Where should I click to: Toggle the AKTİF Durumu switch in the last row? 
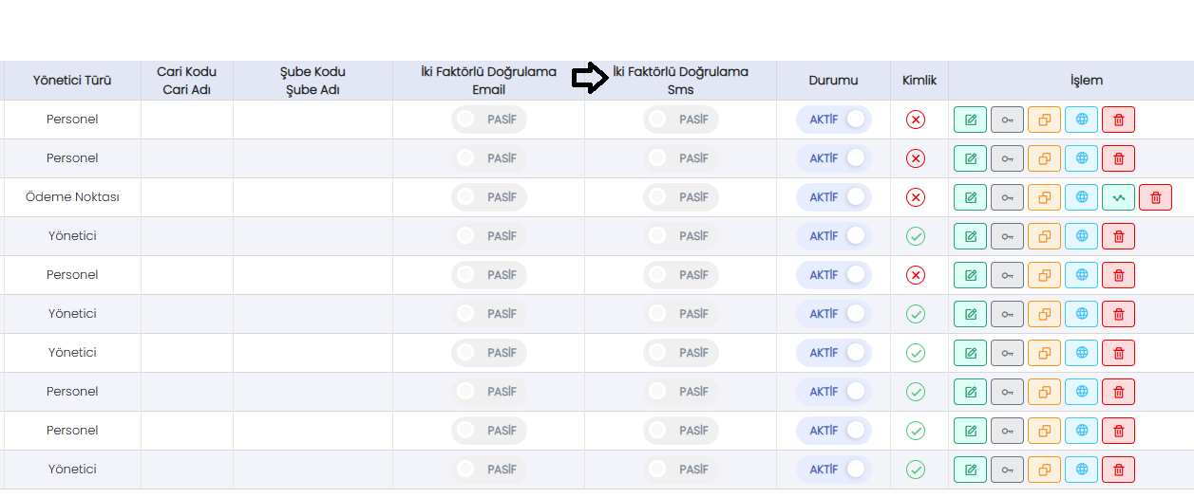(x=833, y=470)
